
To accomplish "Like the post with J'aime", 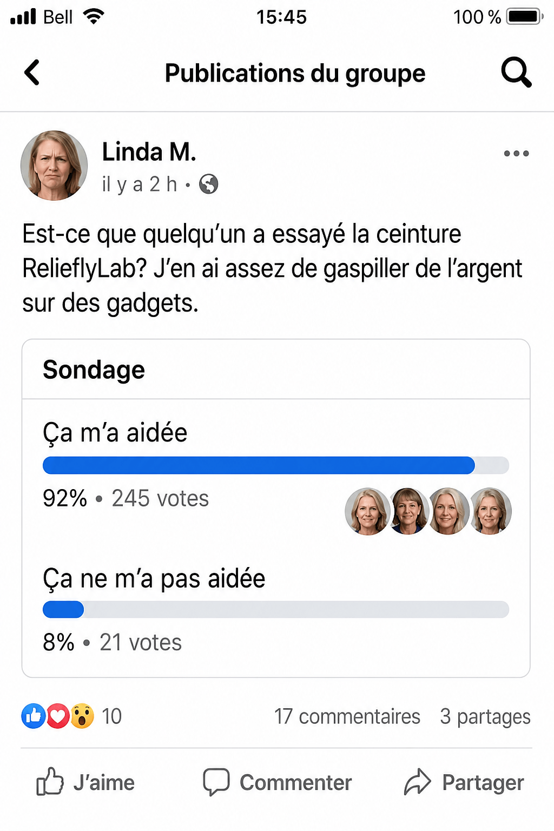I will pyautogui.click(x=85, y=782).
